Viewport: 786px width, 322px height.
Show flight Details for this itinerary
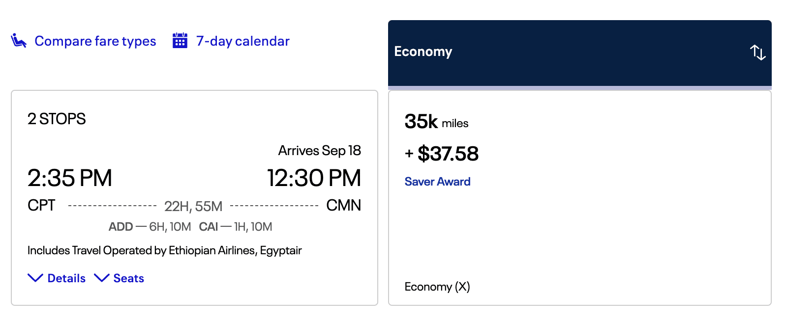click(66, 278)
